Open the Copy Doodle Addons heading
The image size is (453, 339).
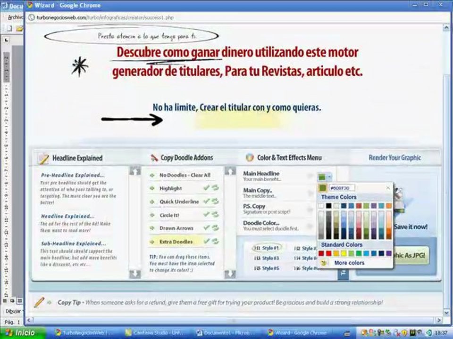[x=187, y=158]
